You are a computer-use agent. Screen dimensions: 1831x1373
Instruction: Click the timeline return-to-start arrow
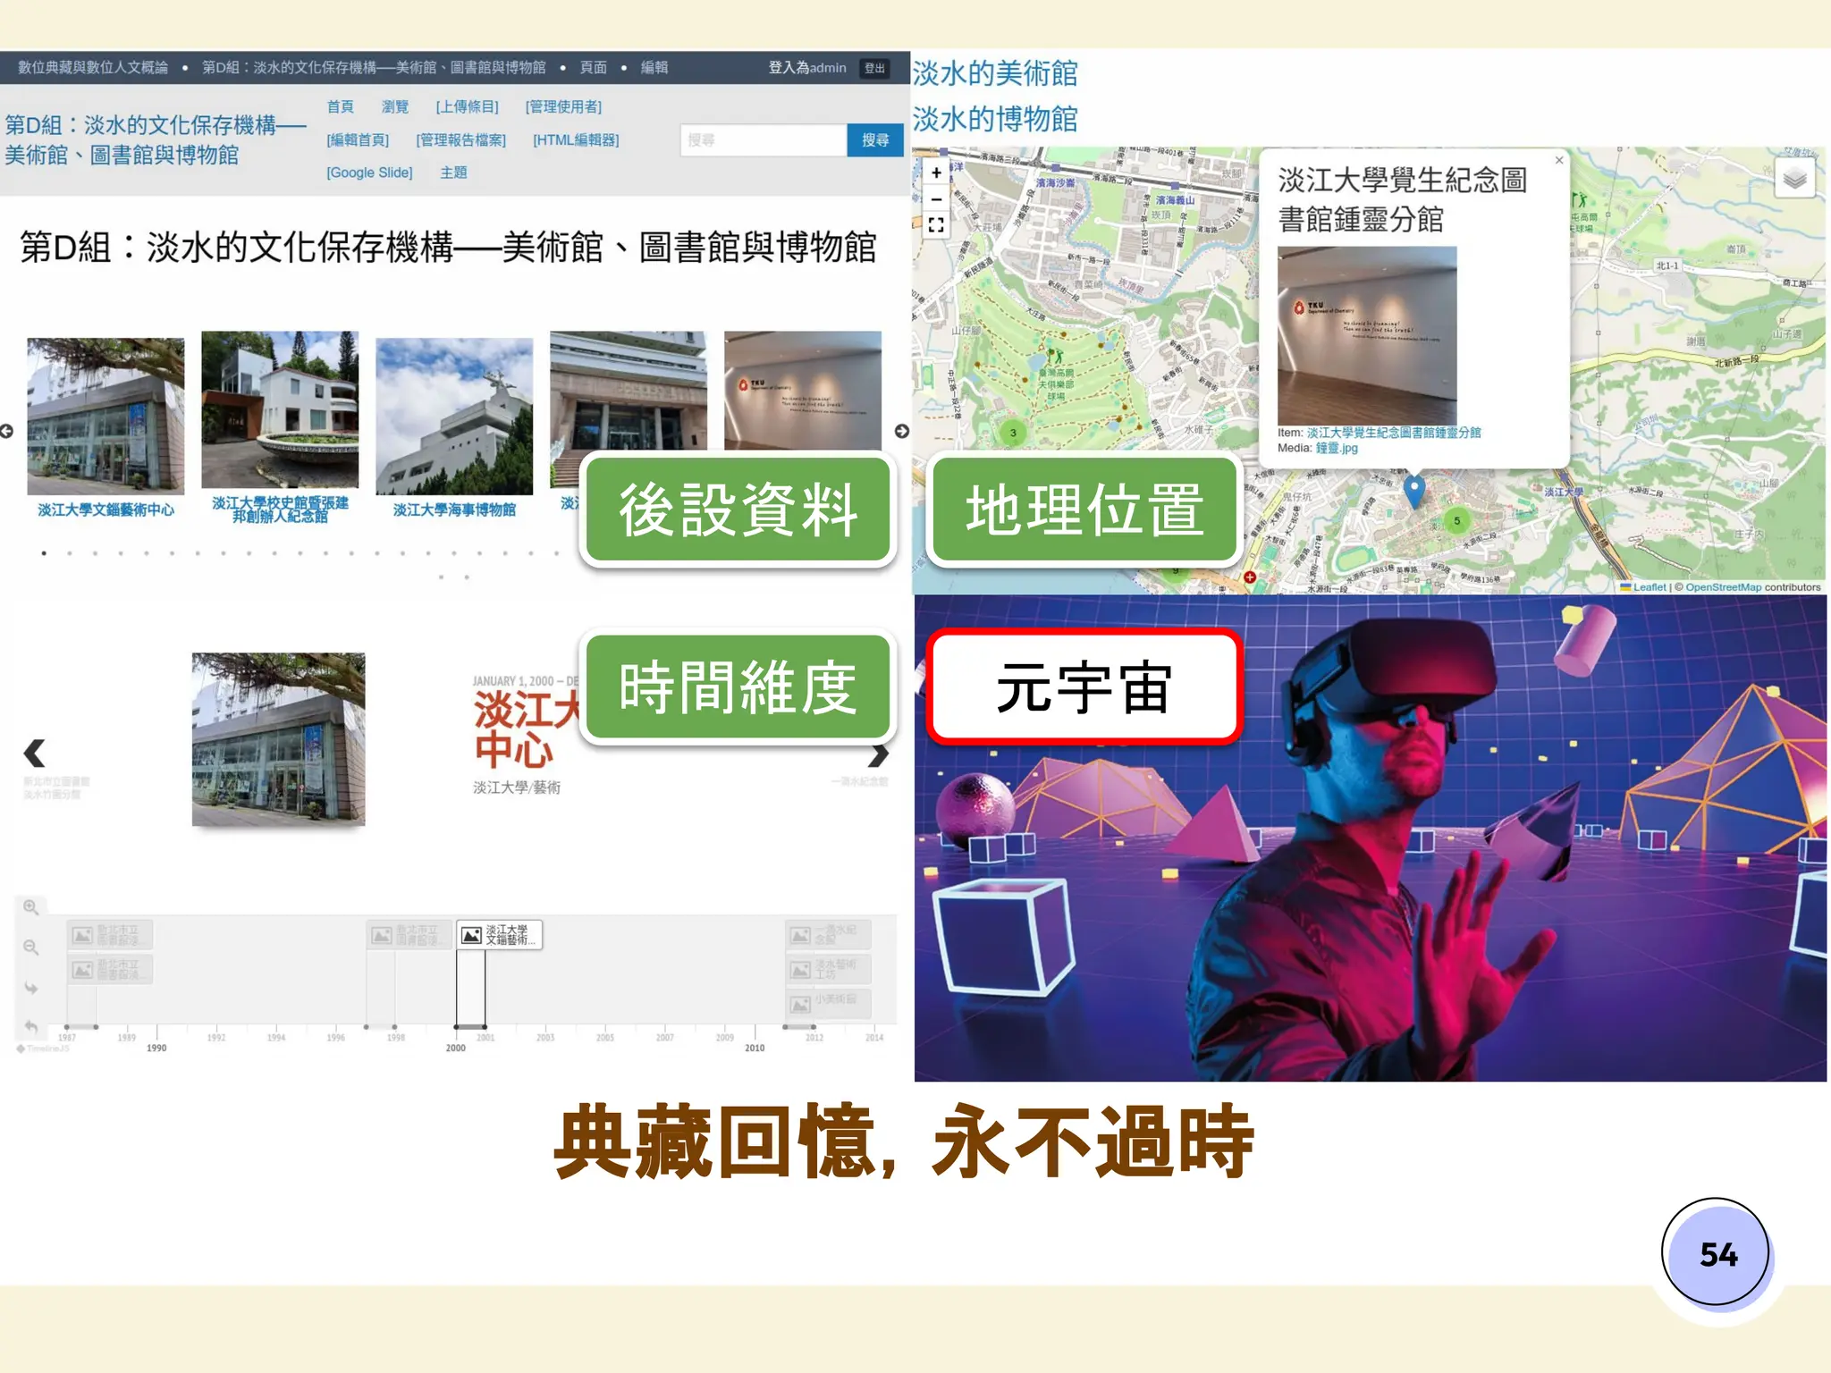point(30,1027)
